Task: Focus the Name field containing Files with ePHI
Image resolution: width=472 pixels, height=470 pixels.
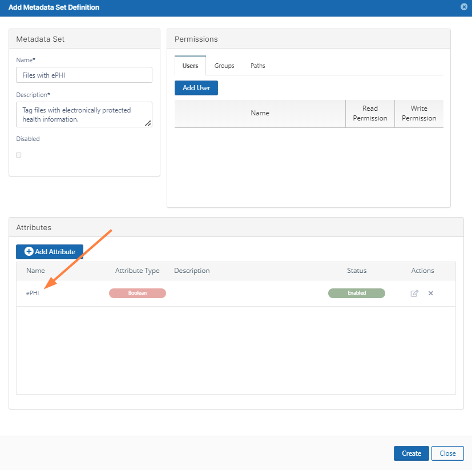Action: tap(84, 75)
